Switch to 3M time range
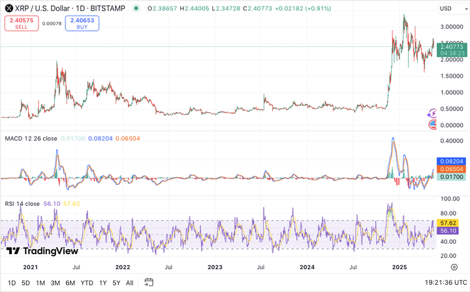The height and width of the screenshot is (292, 470). pos(55,283)
